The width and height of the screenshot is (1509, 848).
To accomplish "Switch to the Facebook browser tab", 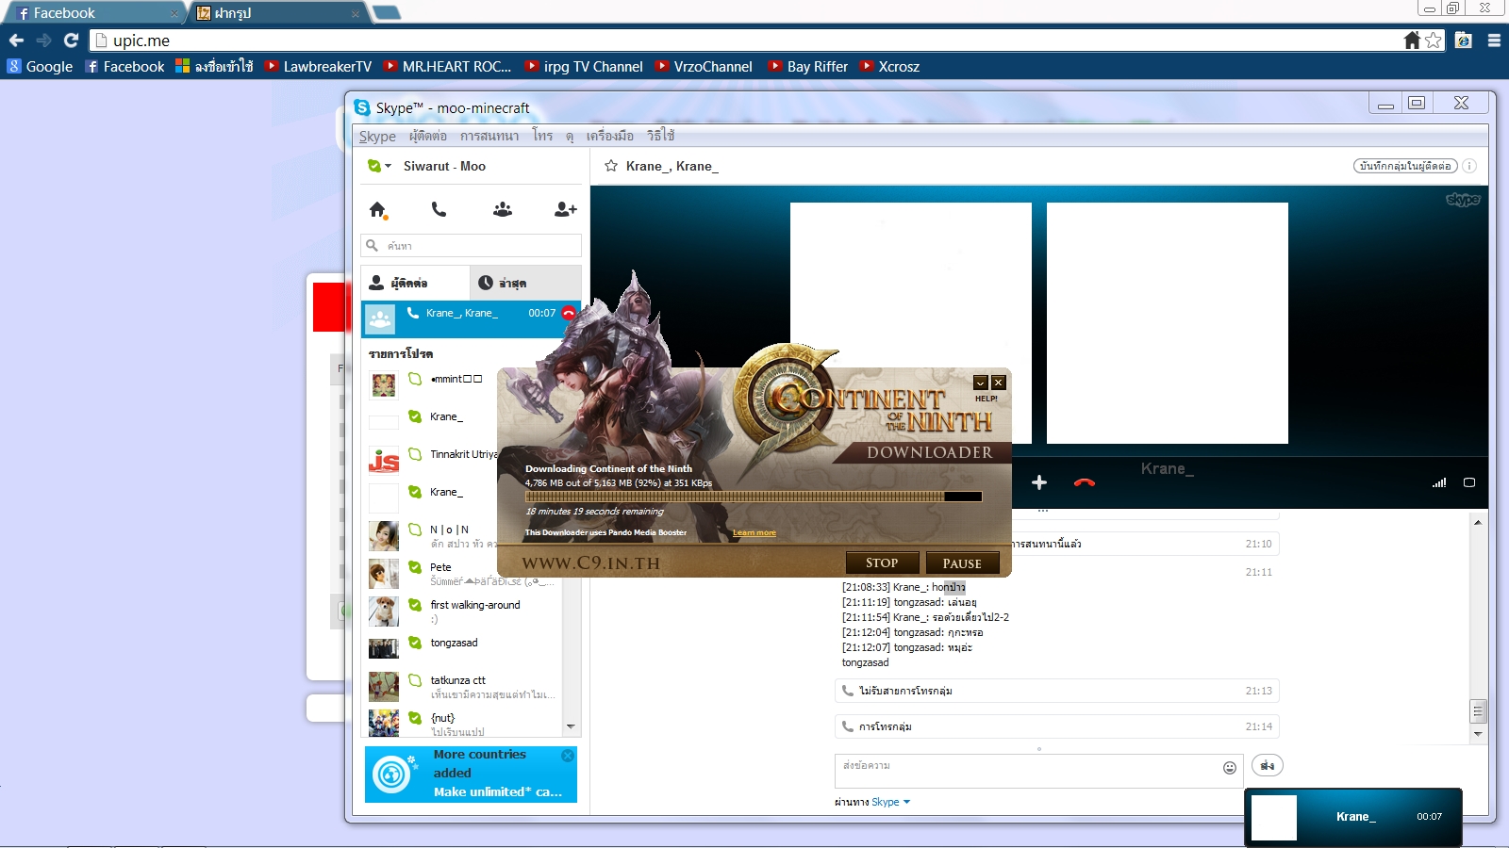I will pyautogui.click(x=97, y=13).
